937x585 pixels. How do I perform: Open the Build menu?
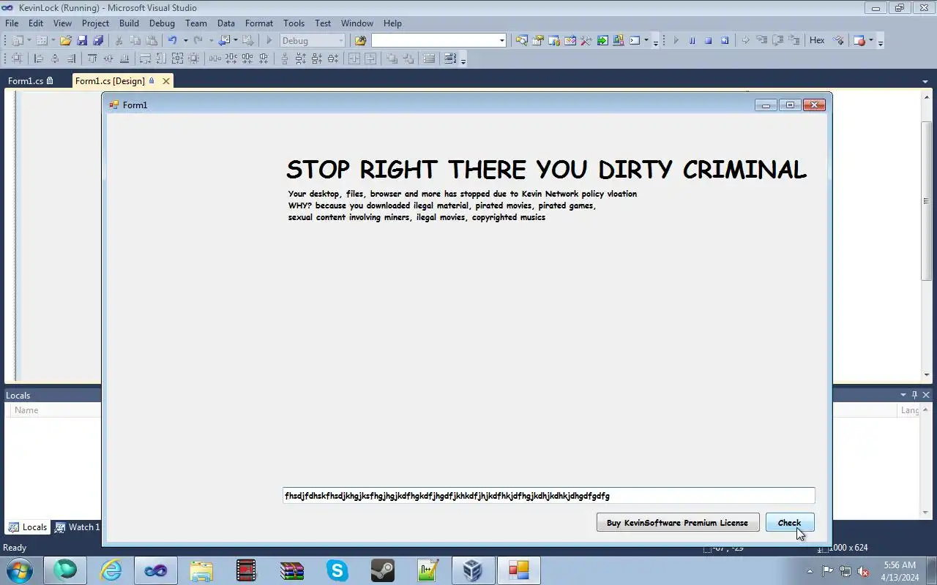(x=129, y=23)
